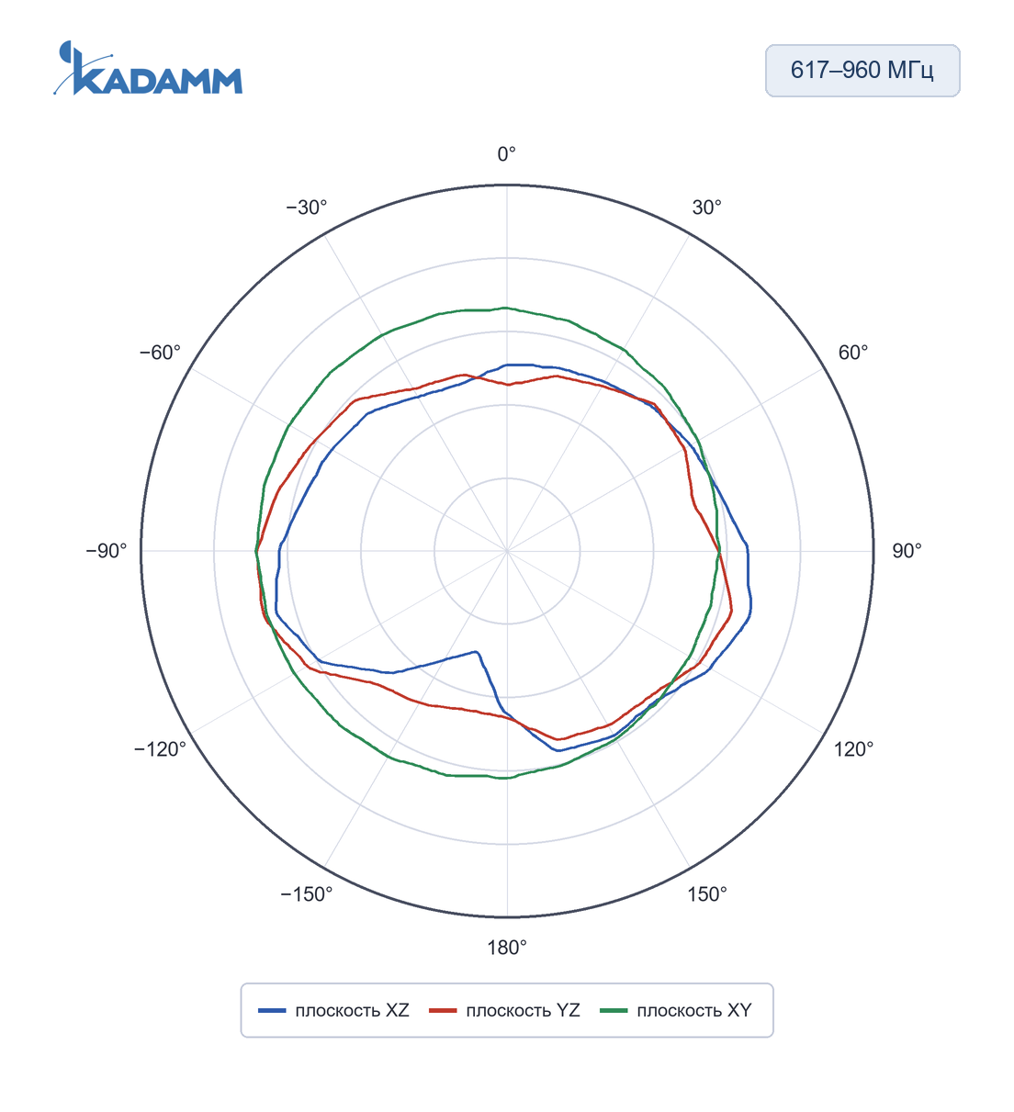The image size is (1014, 1112).
Task: Click the green XY legend line swatch
Action: [x=614, y=1011]
